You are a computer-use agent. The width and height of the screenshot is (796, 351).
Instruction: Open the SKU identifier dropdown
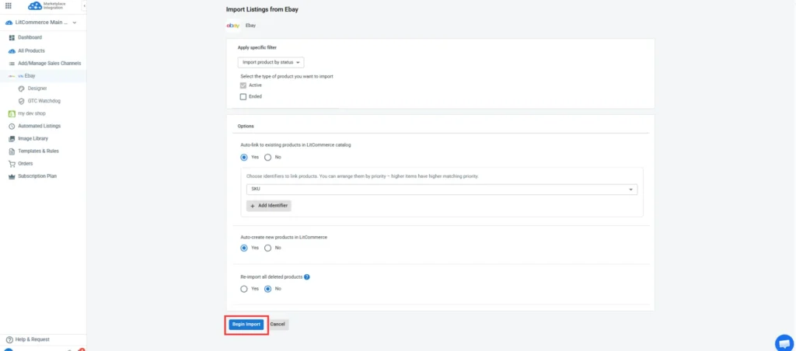pyautogui.click(x=442, y=189)
